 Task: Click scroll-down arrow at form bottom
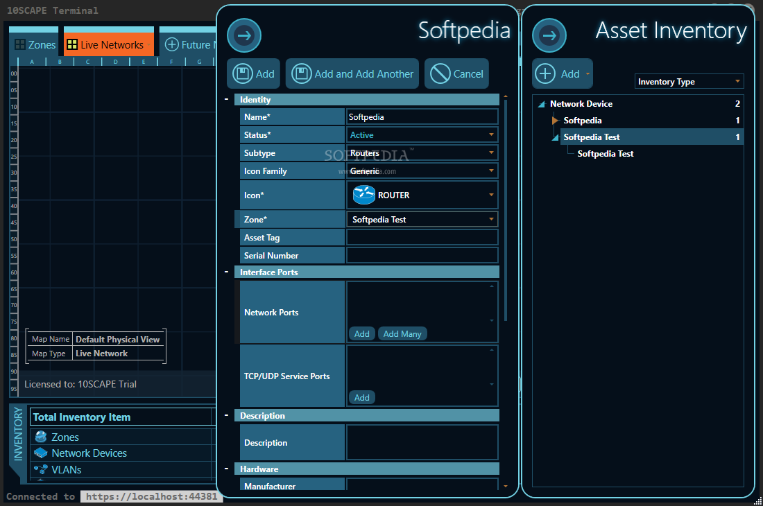(506, 486)
